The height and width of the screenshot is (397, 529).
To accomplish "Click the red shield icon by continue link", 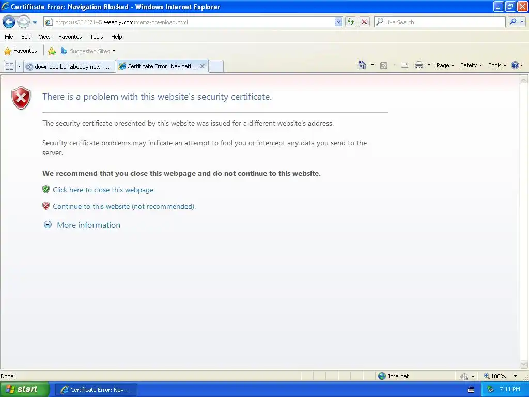I will point(46,206).
